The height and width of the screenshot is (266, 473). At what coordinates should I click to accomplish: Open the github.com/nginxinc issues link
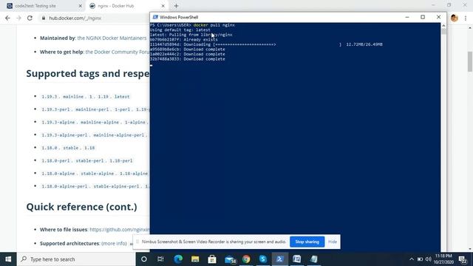pyautogui.click(x=120, y=230)
